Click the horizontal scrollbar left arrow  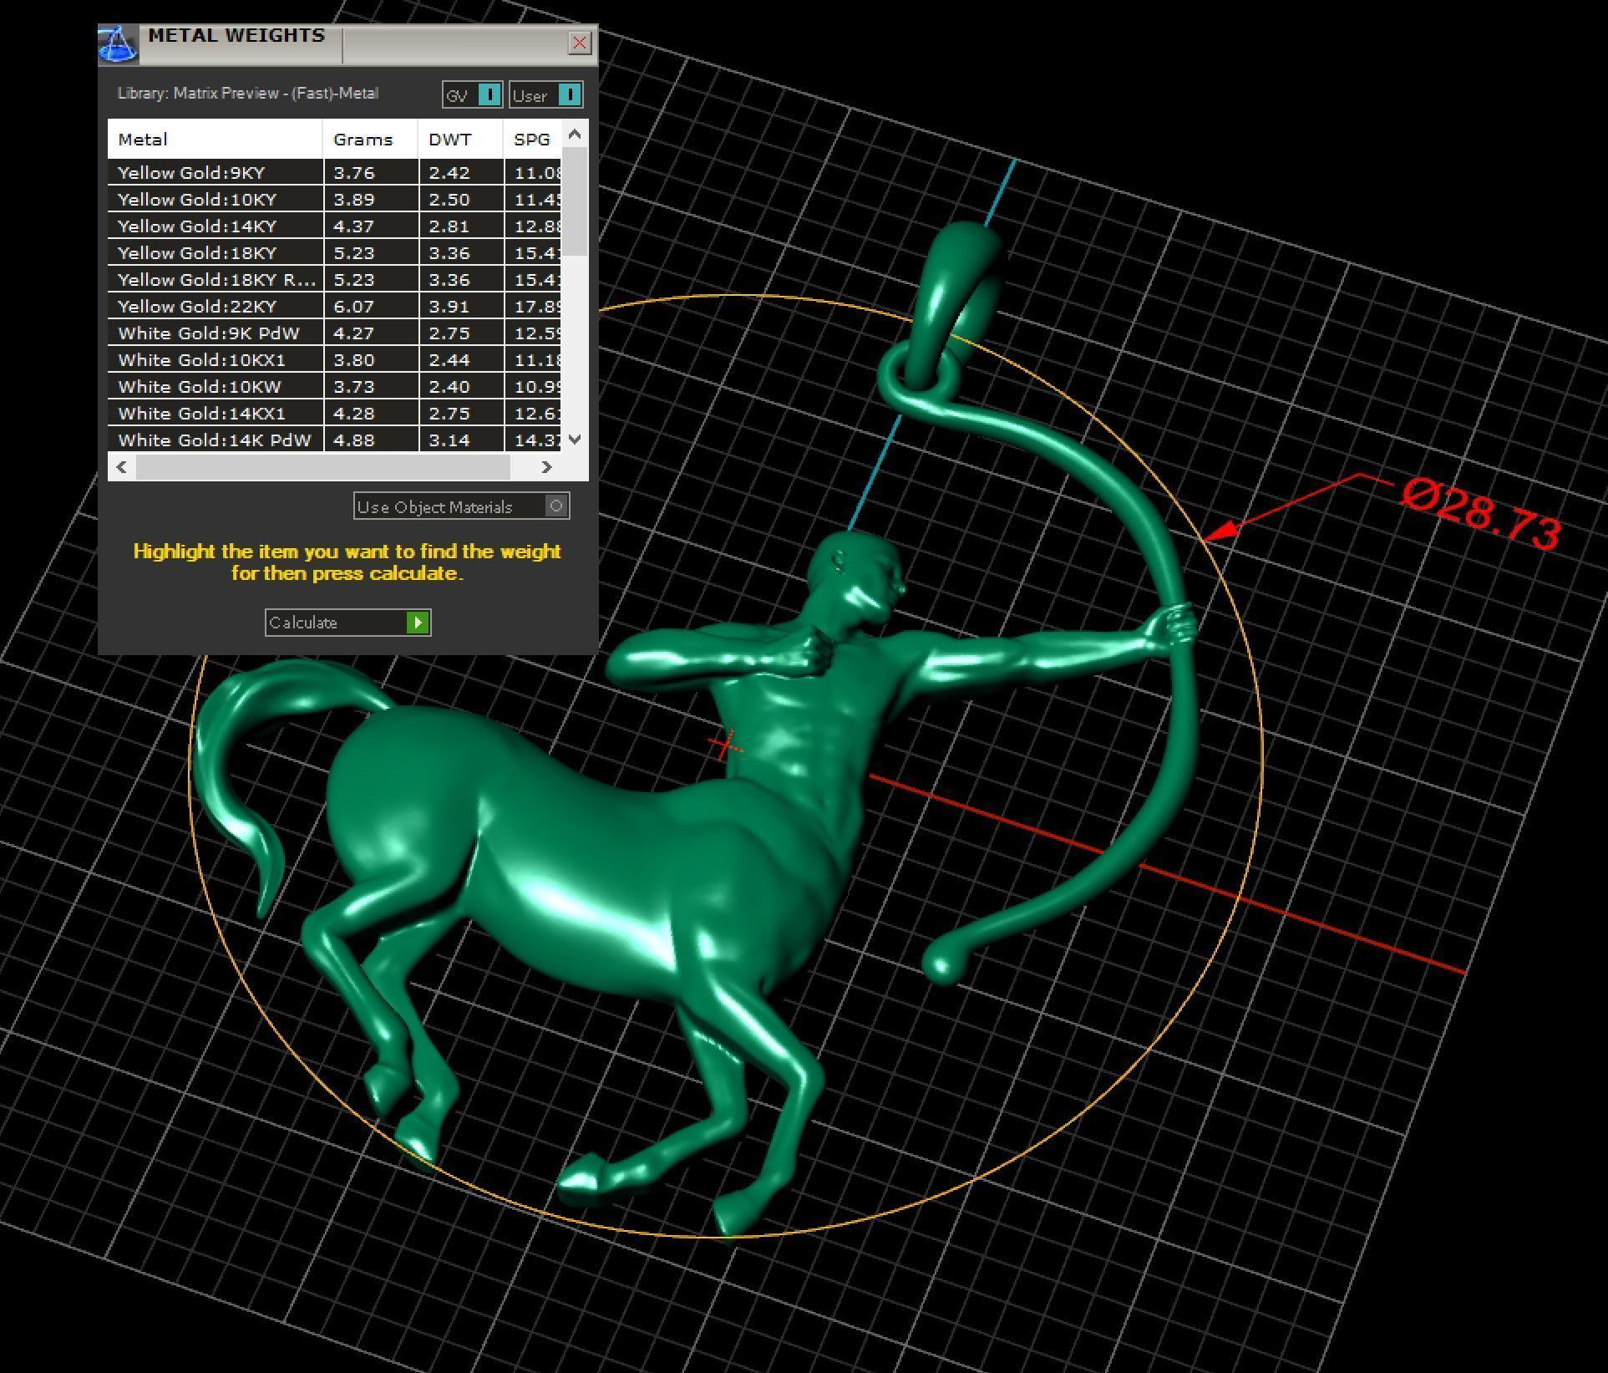point(122,467)
